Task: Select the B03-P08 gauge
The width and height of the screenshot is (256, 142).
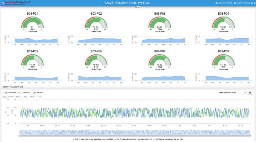Action: (x=223, y=60)
